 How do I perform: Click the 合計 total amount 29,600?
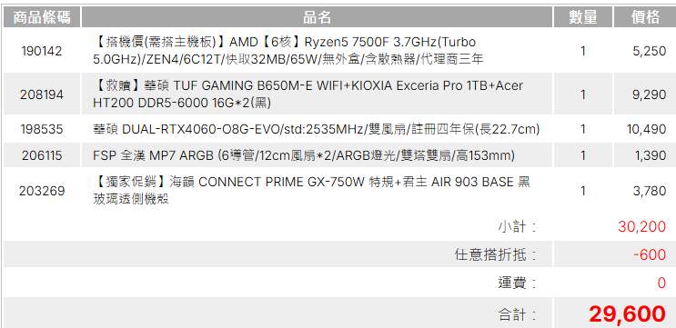[627, 313]
